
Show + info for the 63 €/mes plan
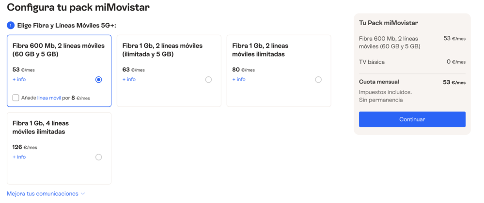click(129, 79)
